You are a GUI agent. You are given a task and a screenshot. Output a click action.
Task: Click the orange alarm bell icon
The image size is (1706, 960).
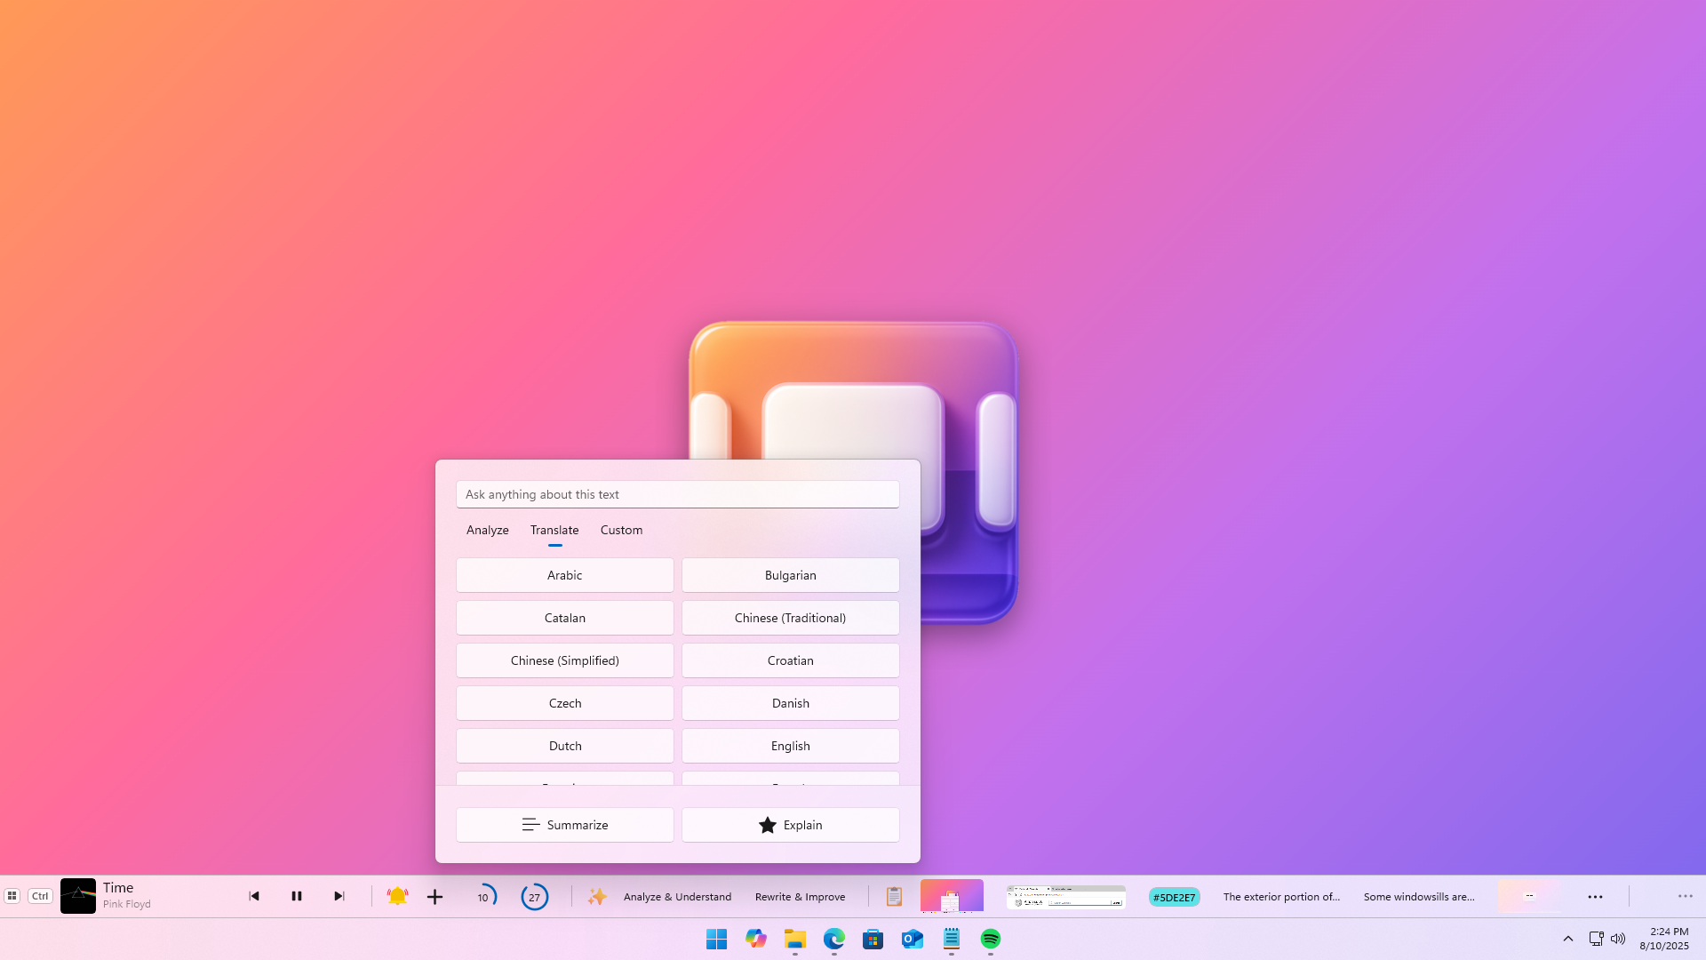click(x=397, y=896)
